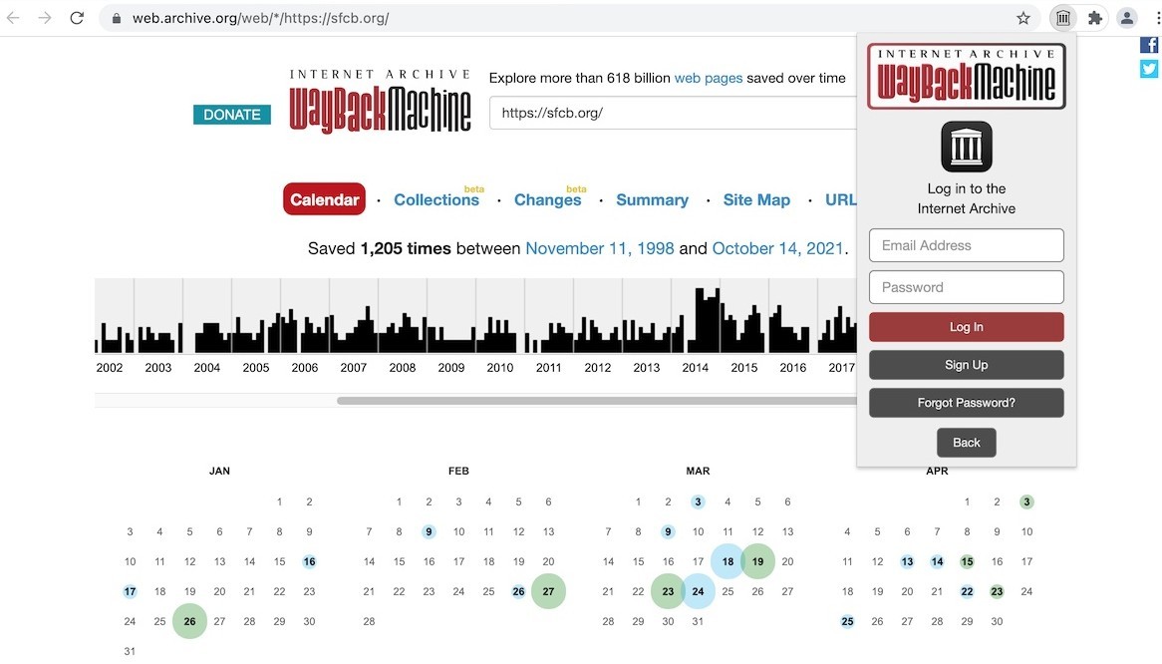
Task: Click the address bar URL
Action: tap(261, 19)
